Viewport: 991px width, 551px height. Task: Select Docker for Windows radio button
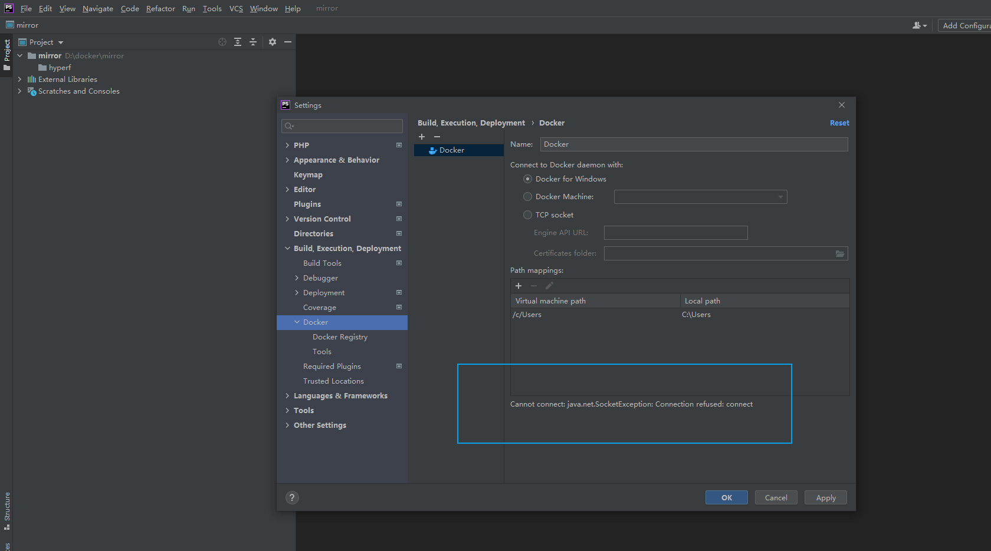tap(528, 179)
